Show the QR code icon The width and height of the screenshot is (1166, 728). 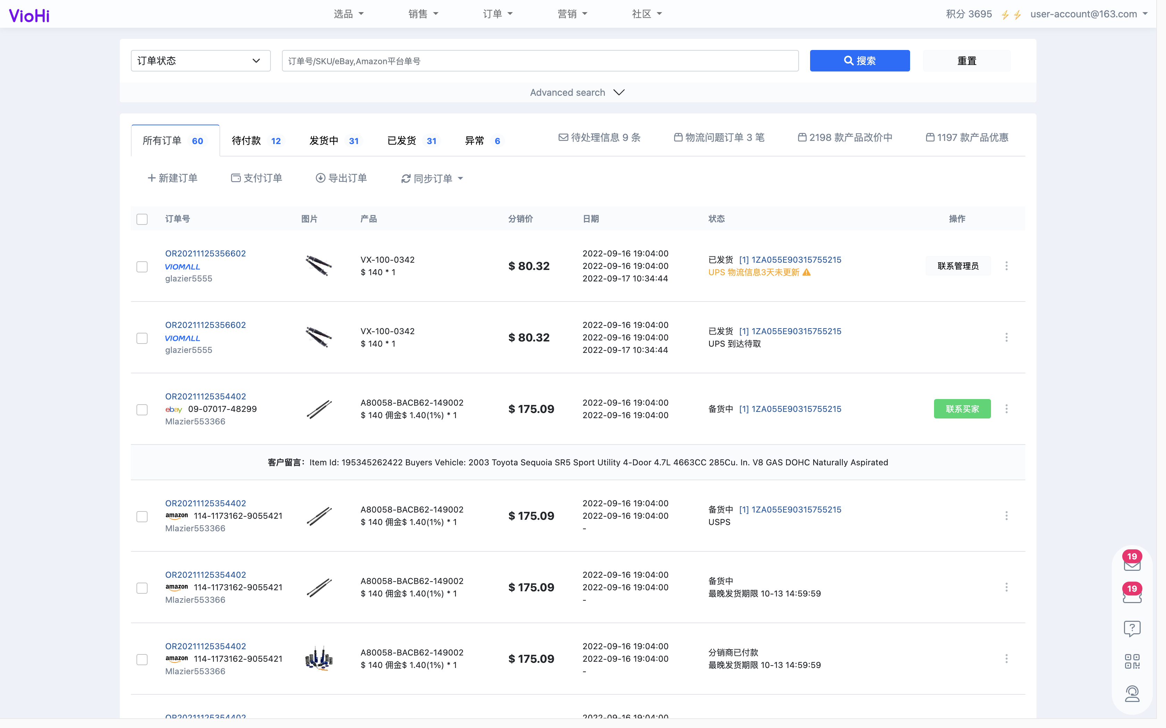point(1132,661)
